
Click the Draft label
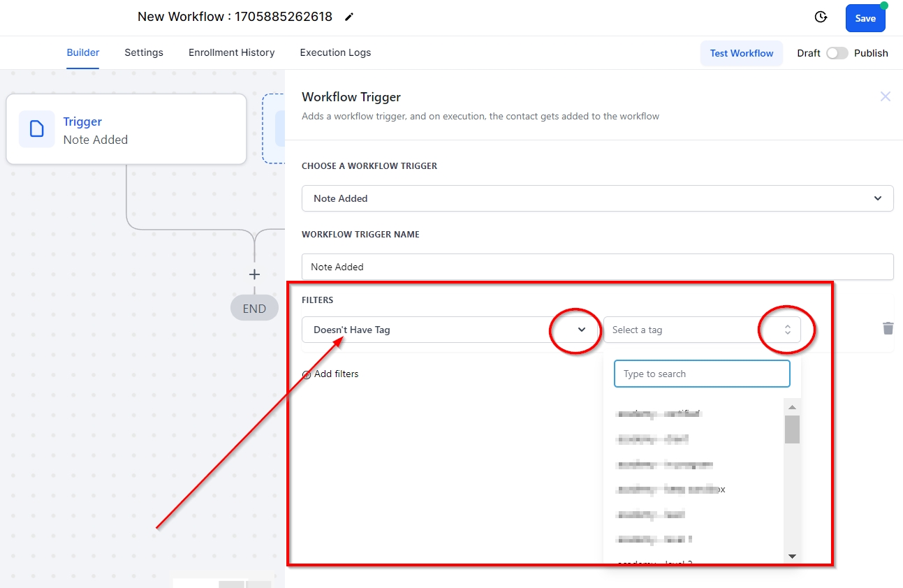(x=809, y=53)
